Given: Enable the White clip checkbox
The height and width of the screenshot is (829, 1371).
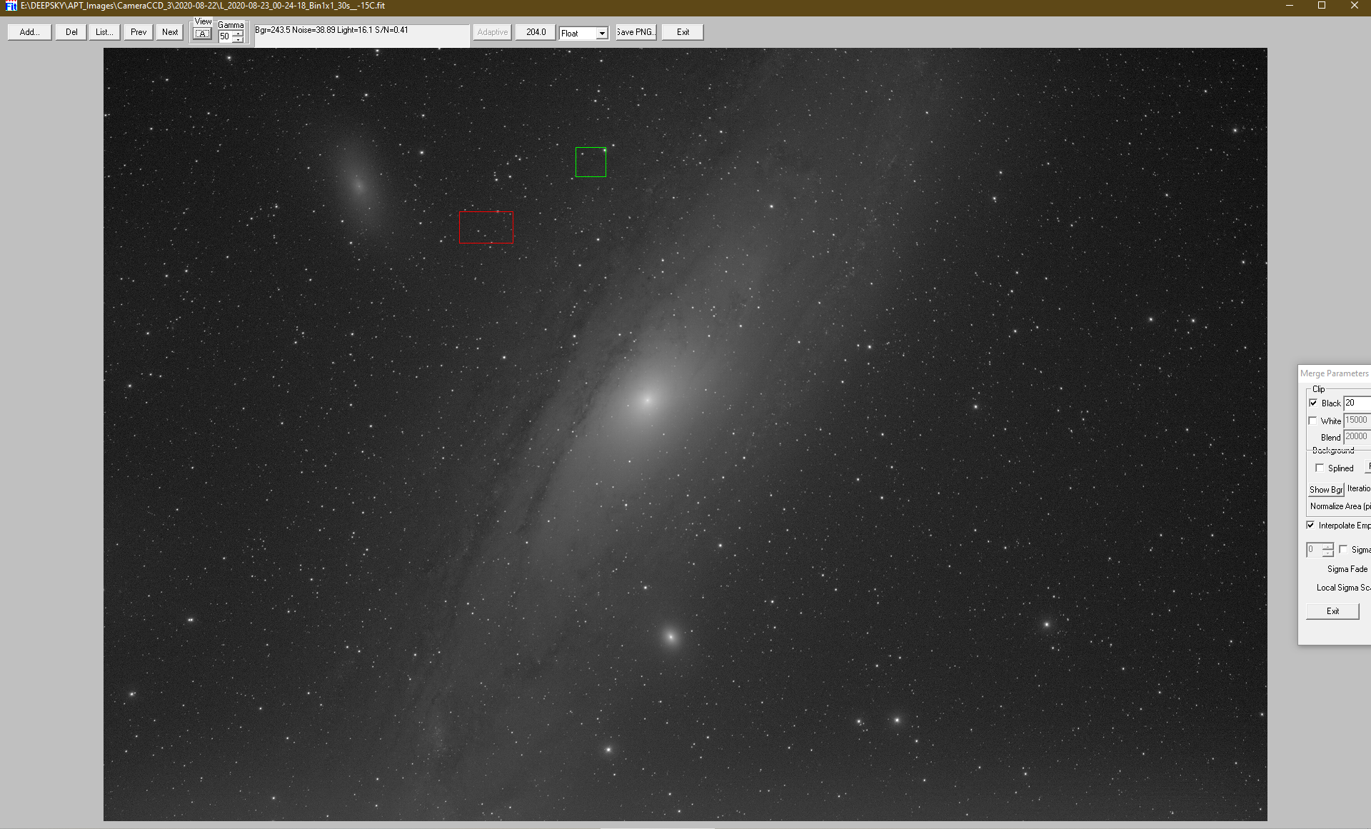Looking at the screenshot, I should (1313, 421).
